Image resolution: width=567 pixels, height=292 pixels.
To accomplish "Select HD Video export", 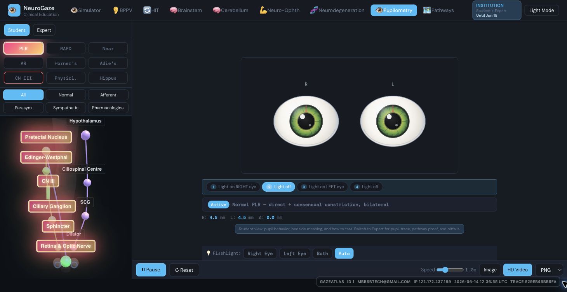I will [x=518, y=270].
